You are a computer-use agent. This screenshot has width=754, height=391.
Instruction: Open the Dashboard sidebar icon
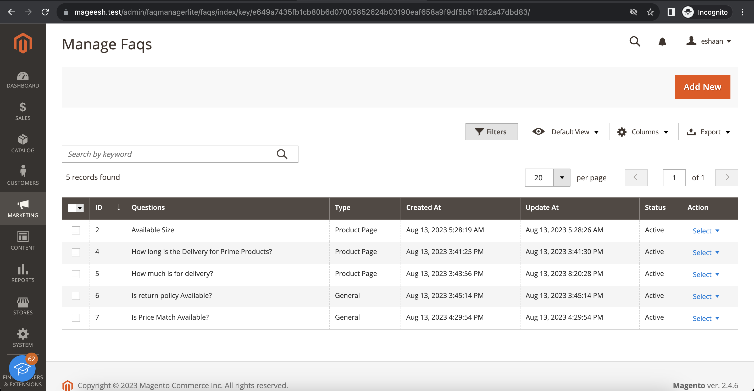pyautogui.click(x=23, y=76)
